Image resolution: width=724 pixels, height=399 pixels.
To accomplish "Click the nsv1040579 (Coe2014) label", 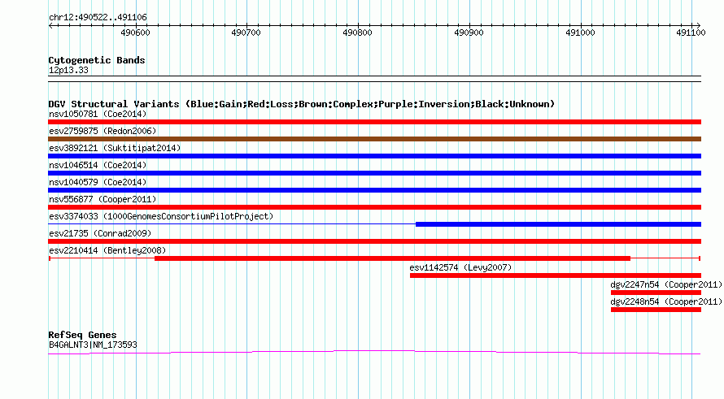I will click(98, 182).
